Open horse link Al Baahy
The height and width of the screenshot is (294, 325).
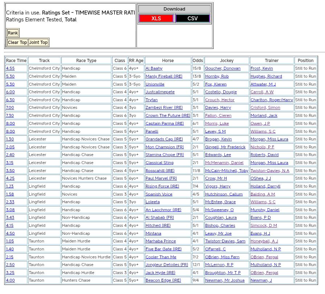pos(154,68)
